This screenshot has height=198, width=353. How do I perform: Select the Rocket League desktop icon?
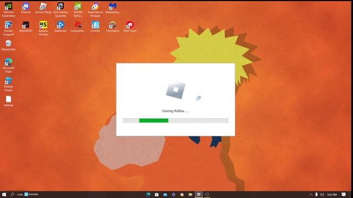pos(8,28)
